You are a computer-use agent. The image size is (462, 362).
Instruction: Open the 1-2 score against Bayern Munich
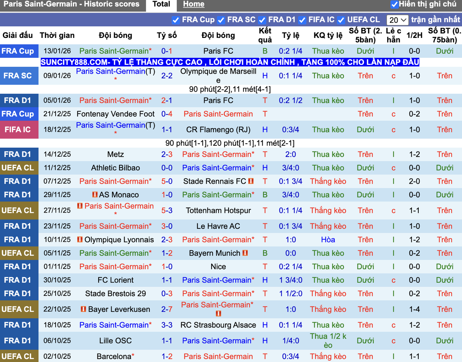coord(167,253)
